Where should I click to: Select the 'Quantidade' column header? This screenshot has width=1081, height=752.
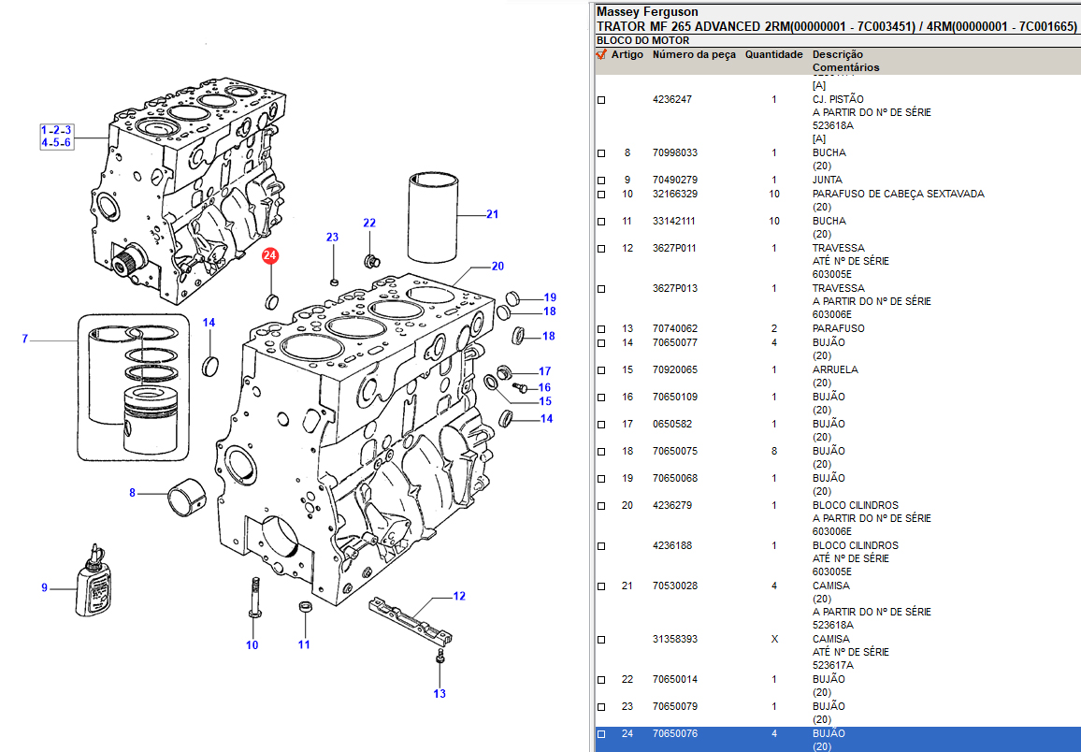click(x=773, y=55)
